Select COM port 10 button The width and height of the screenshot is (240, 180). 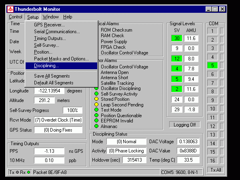212,109
